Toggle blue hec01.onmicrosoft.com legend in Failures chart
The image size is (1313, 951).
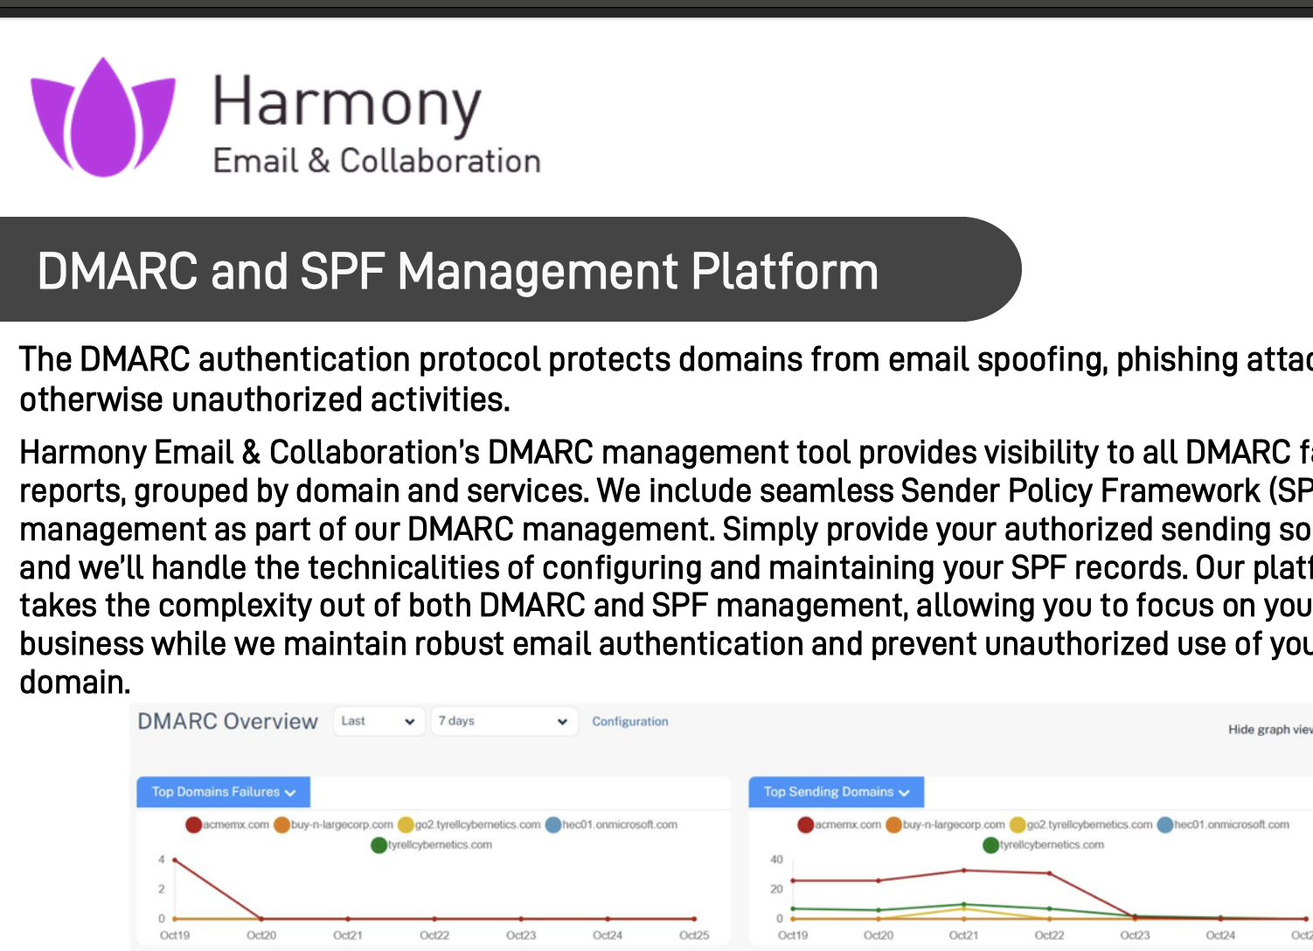tap(611, 824)
